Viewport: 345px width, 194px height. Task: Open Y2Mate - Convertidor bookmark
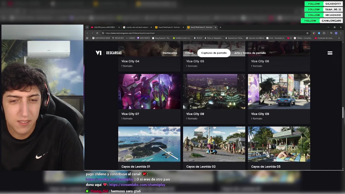pos(303,38)
